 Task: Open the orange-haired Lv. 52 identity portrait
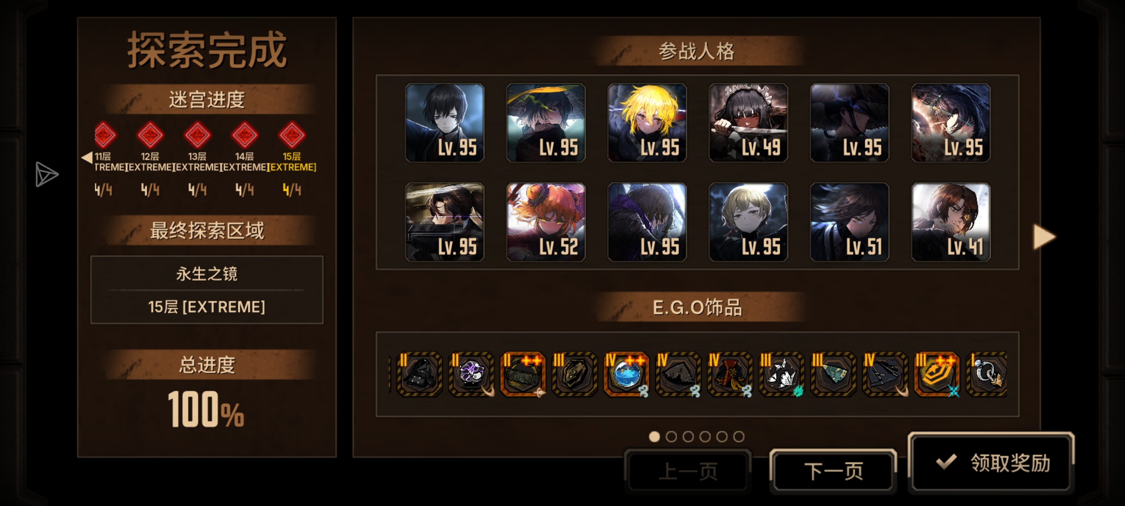coord(546,222)
